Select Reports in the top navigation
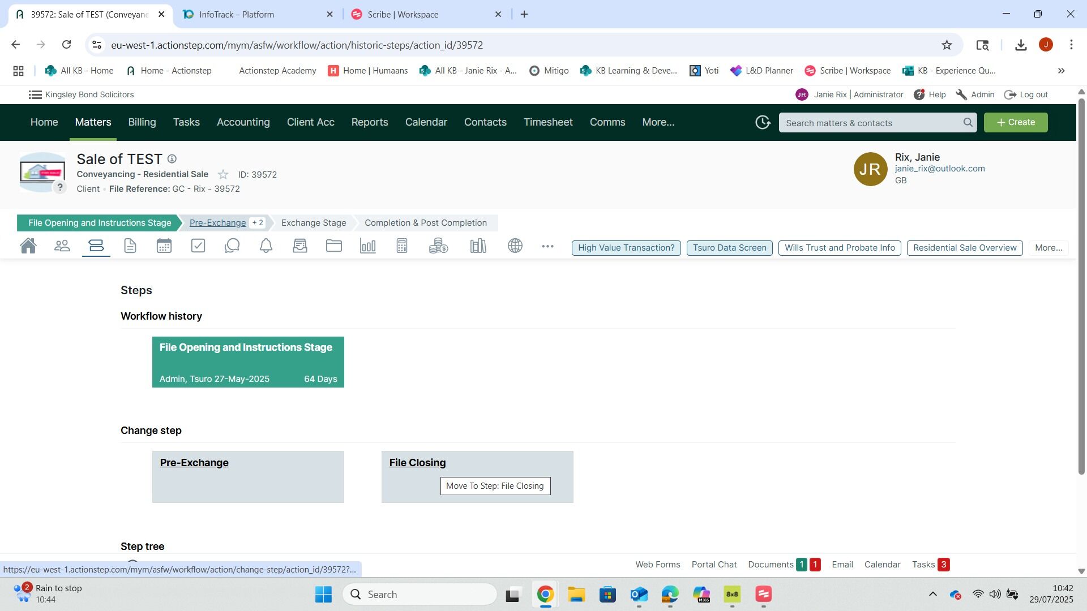The height and width of the screenshot is (611, 1087). coord(370,122)
